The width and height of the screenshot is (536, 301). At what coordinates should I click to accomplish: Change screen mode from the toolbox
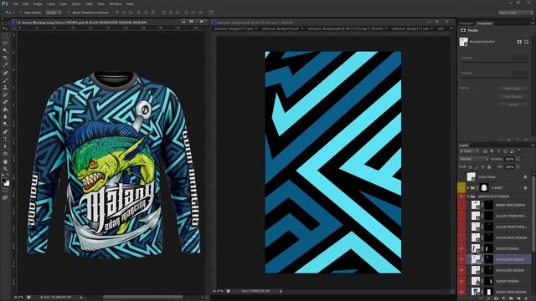[x=5, y=197]
